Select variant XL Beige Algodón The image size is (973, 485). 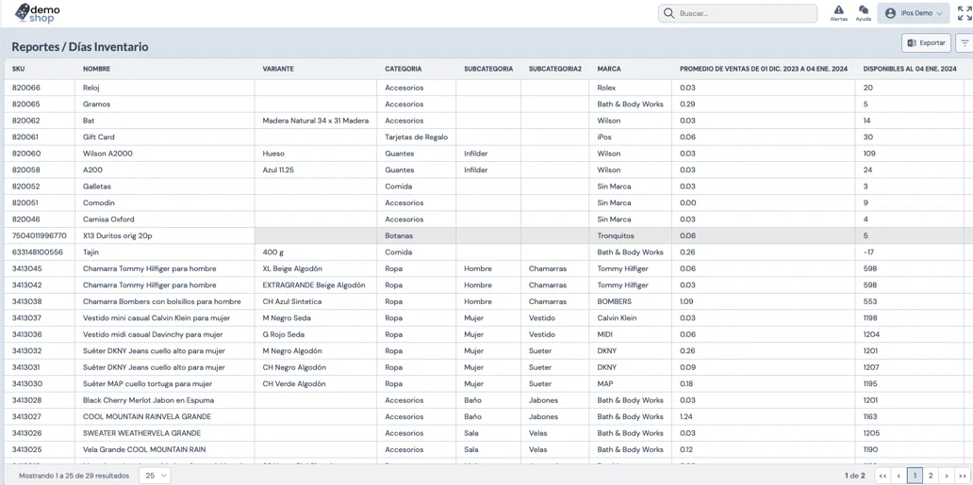tap(292, 268)
